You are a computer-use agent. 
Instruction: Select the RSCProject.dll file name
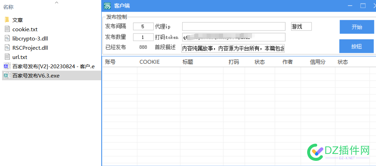30,48
